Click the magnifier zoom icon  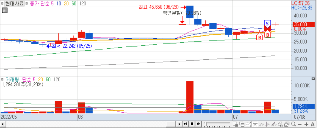pos(293,124)
